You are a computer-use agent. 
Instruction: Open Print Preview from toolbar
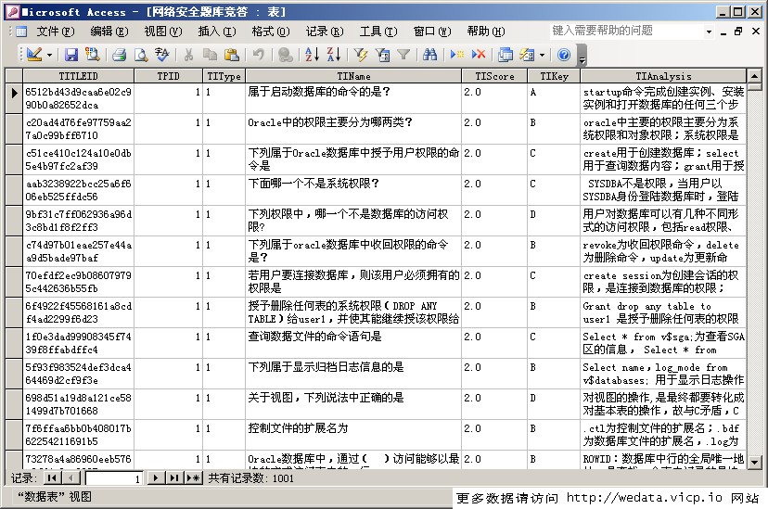click(141, 55)
